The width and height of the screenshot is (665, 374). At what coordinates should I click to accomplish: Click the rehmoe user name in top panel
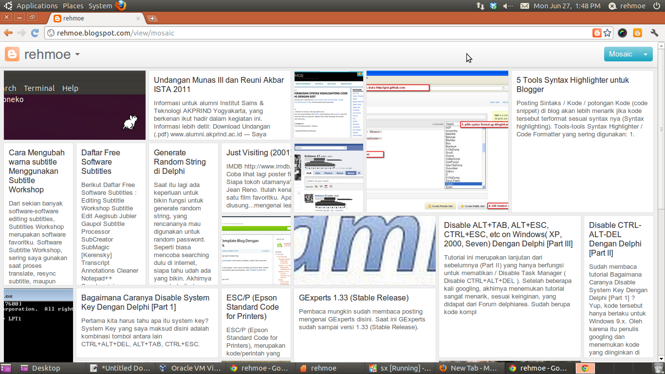(x=633, y=6)
